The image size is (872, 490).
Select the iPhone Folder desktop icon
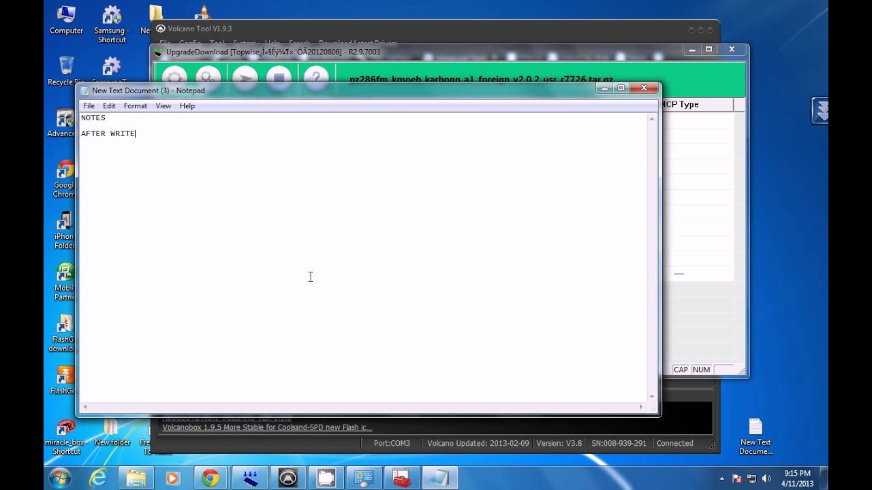65,231
